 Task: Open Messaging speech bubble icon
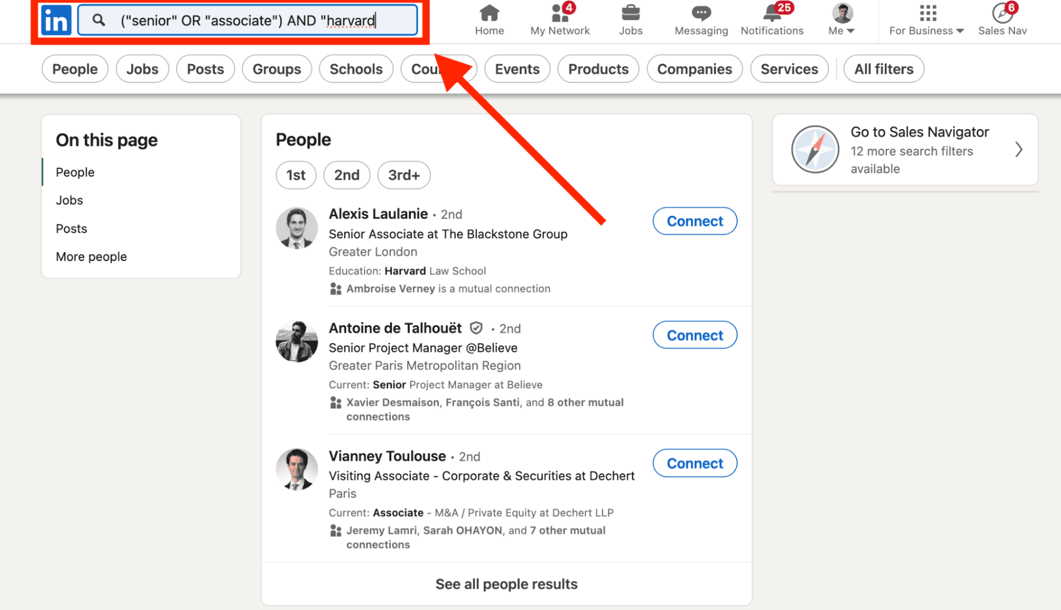701,13
